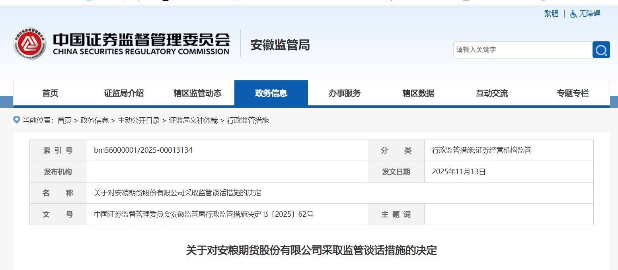Click the CSRC red emblem logo
The width and height of the screenshot is (618, 270).
click(30, 43)
